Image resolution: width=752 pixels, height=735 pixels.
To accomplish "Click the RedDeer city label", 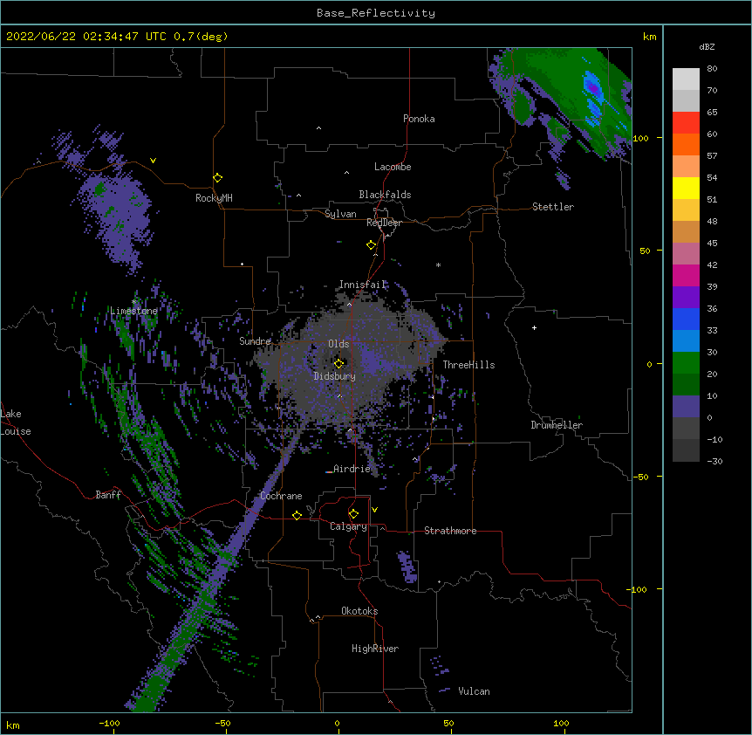I will pos(384,223).
